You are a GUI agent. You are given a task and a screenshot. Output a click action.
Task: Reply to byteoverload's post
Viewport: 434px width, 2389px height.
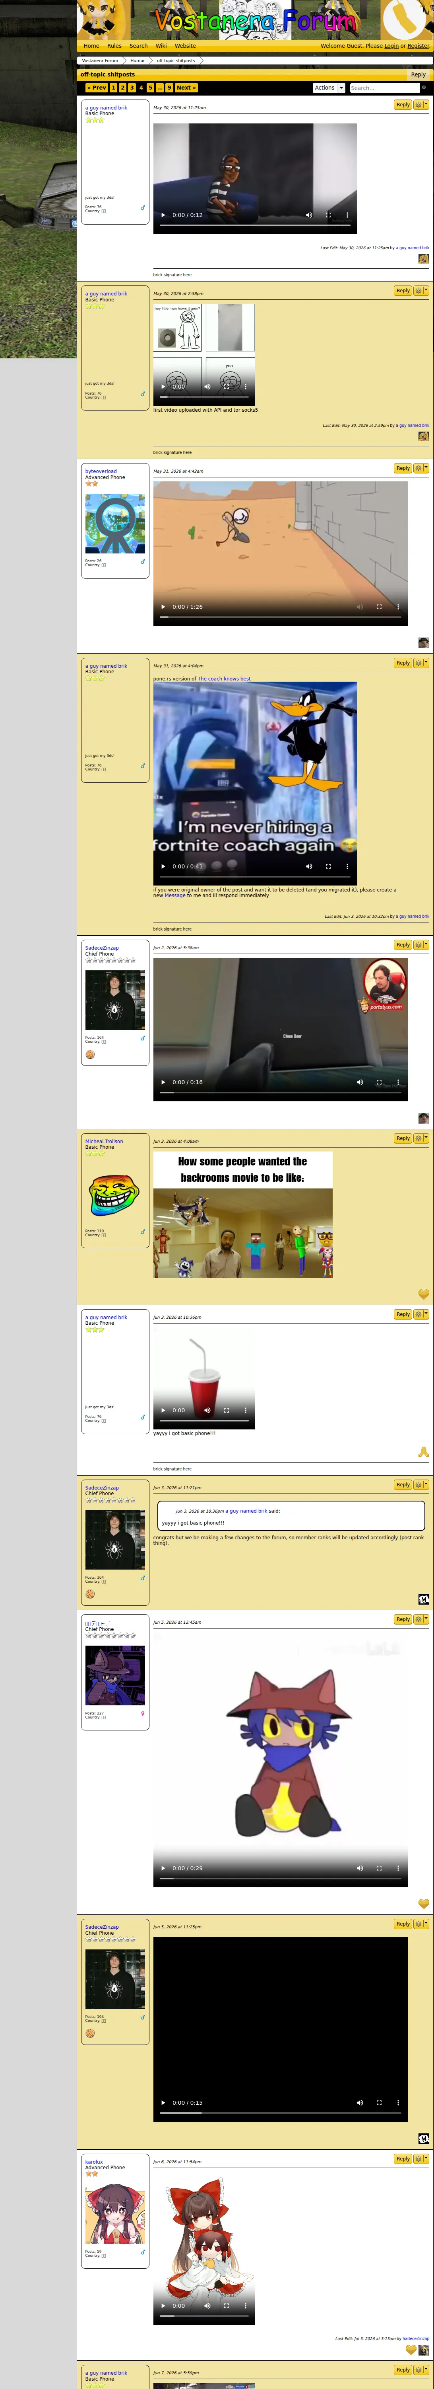[x=403, y=468]
